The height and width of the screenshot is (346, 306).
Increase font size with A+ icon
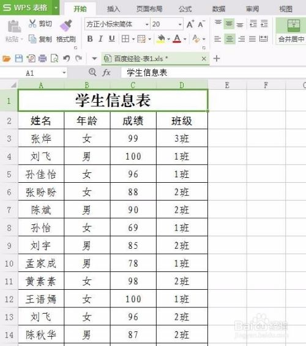click(x=190, y=24)
